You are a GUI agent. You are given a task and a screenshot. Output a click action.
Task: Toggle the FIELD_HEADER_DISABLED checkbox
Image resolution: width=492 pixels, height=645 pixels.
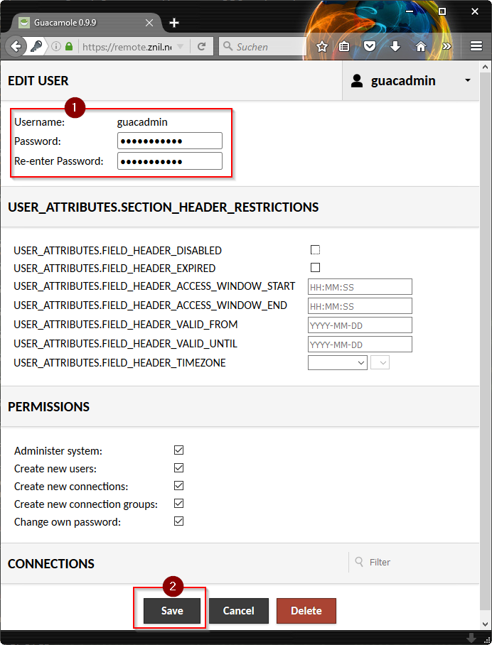316,250
